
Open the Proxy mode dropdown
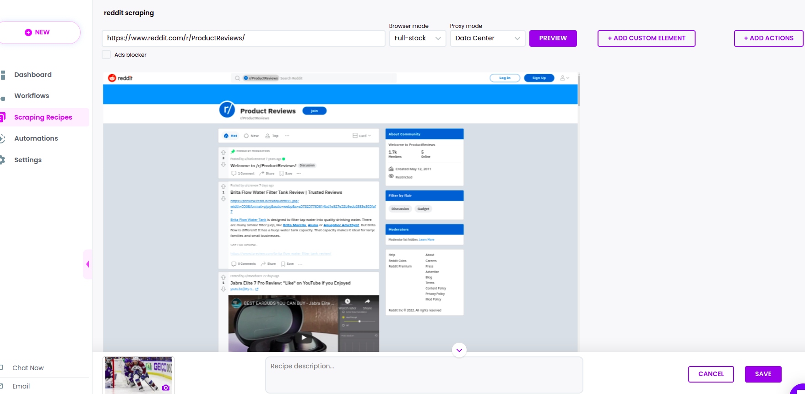[x=487, y=38]
